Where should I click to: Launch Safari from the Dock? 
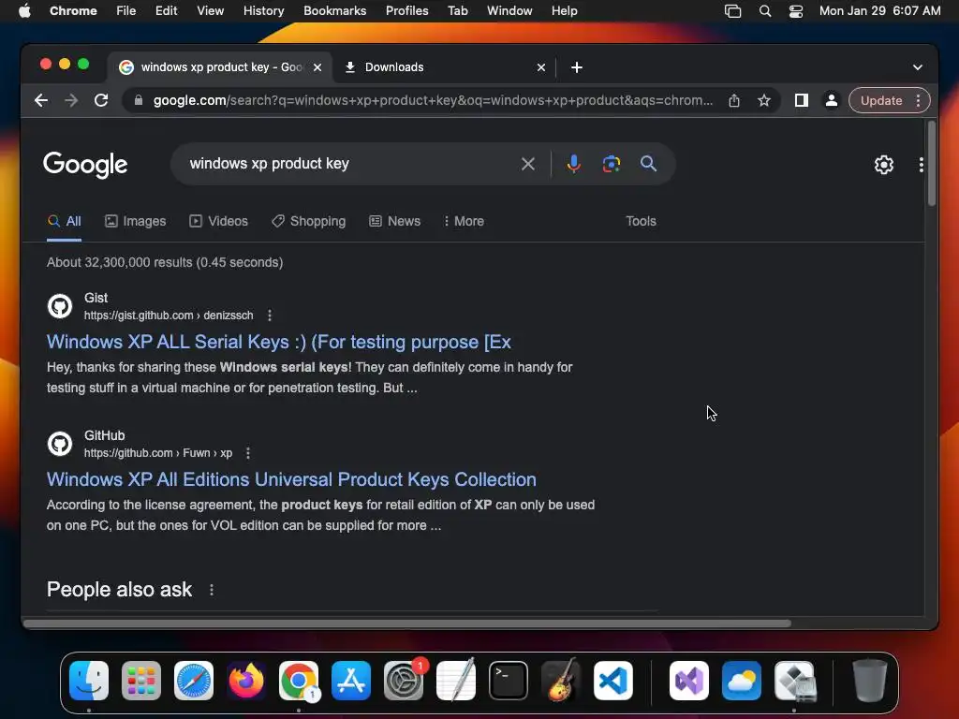tap(194, 681)
